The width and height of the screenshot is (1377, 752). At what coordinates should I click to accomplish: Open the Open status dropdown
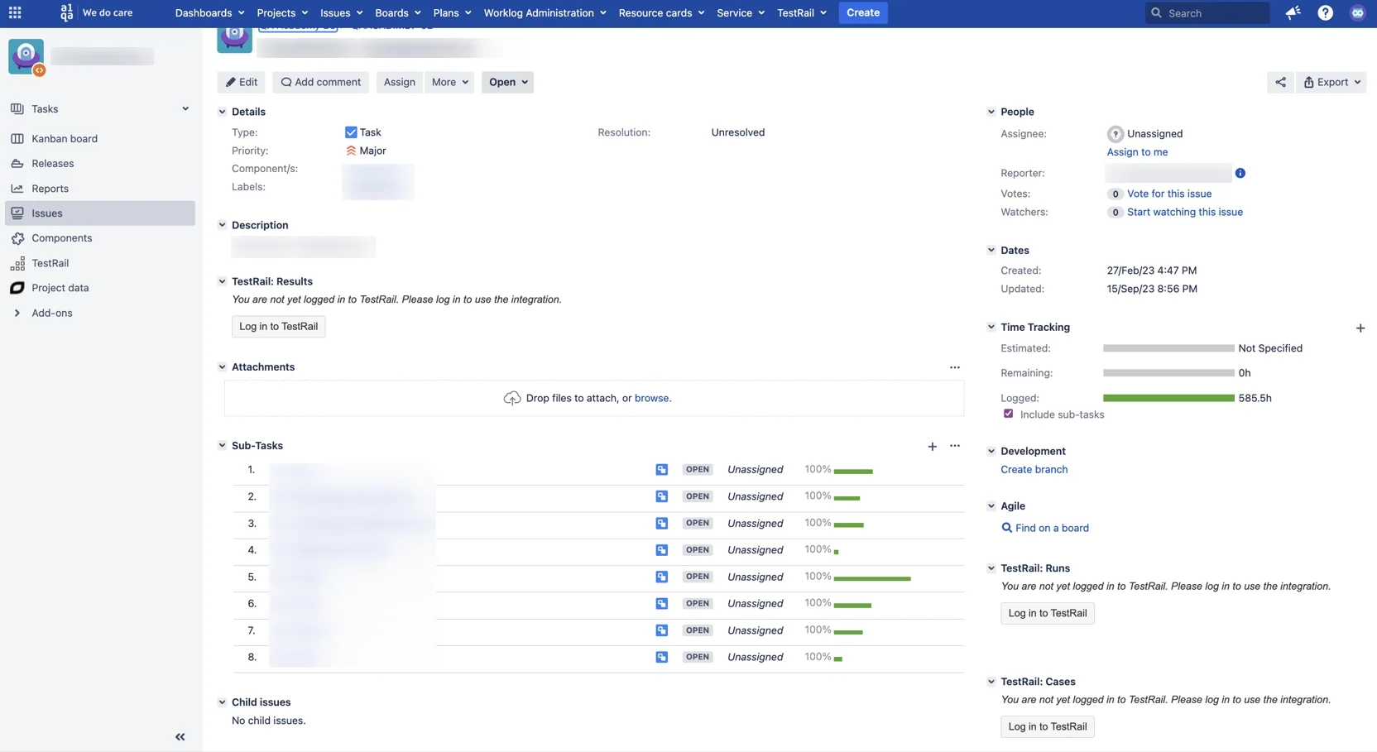click(507, 82)
